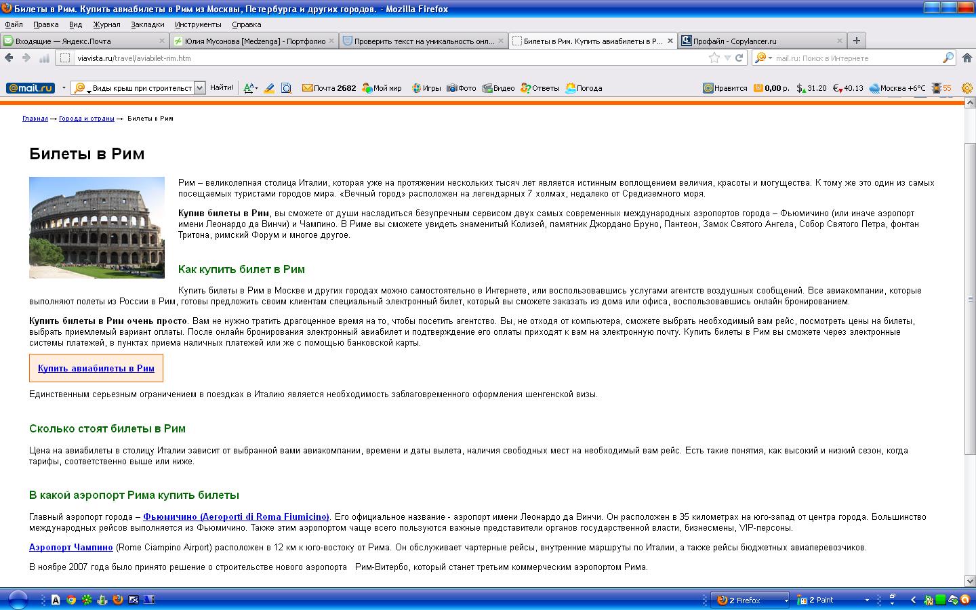The width and height of the screenshot is (976, 610).
Task: Launch Firefox from the quick launch bar
Action: [117, 600]
